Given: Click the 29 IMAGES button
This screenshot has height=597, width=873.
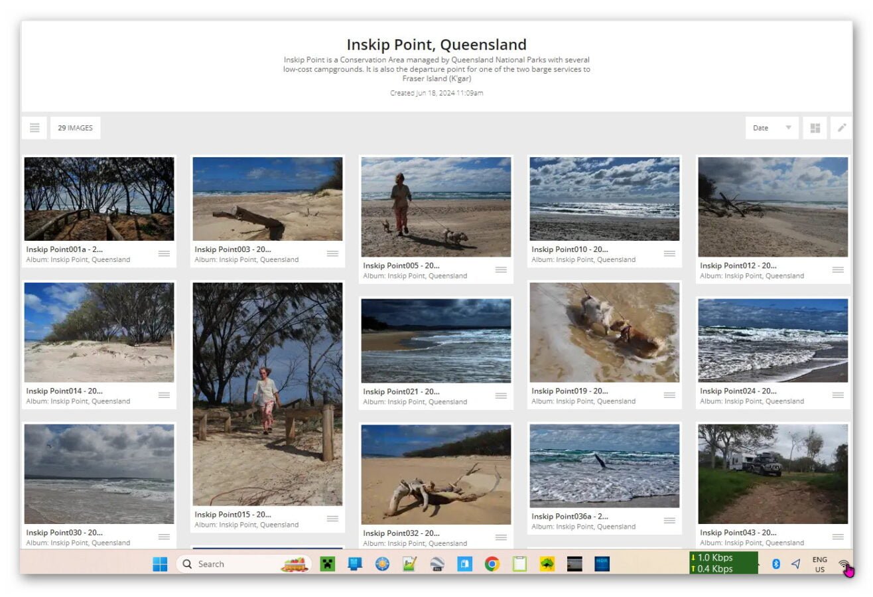Looking at the screenshot, I should 75,128.
